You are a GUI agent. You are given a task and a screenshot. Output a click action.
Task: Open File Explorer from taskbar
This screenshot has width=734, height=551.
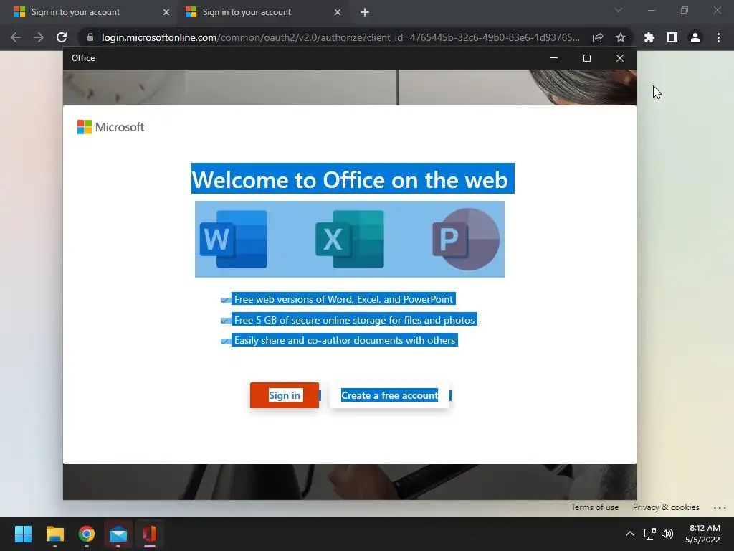(x=54, y=534)
